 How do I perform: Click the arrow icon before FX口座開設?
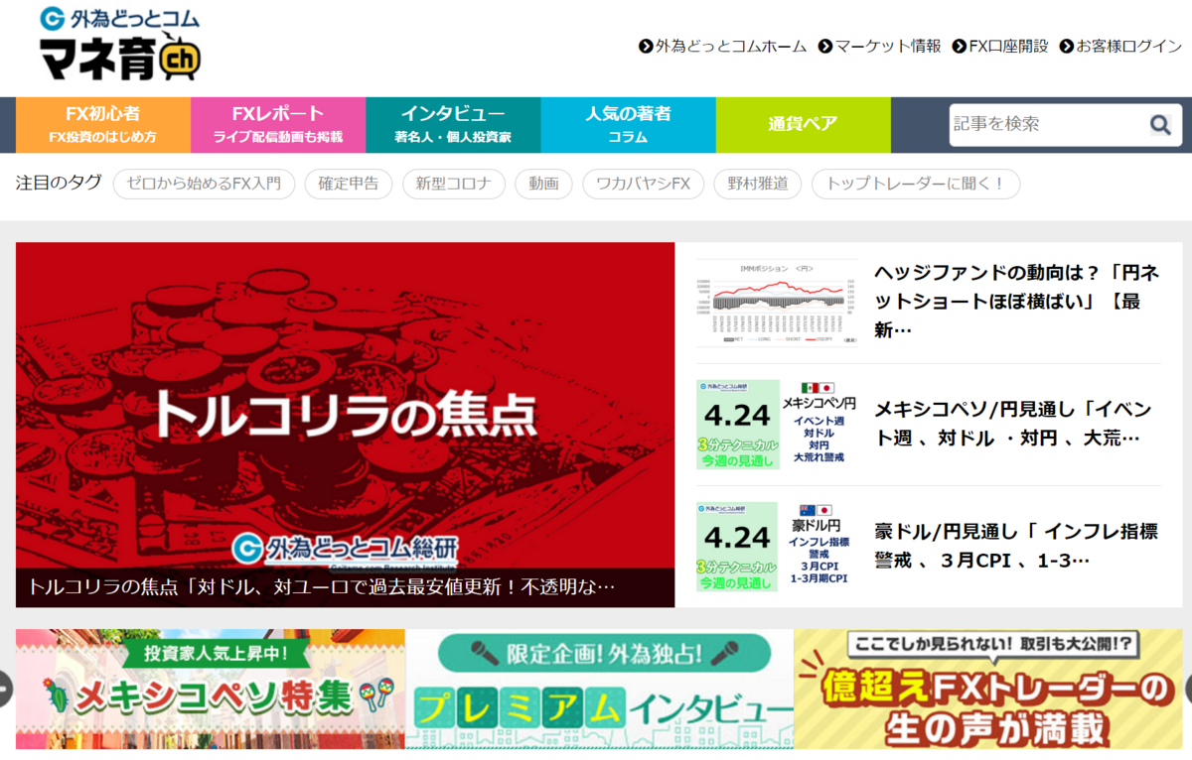[960, 47]
